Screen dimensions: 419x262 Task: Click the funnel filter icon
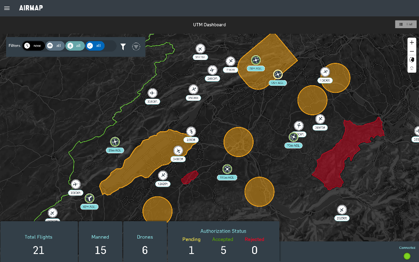123,46
